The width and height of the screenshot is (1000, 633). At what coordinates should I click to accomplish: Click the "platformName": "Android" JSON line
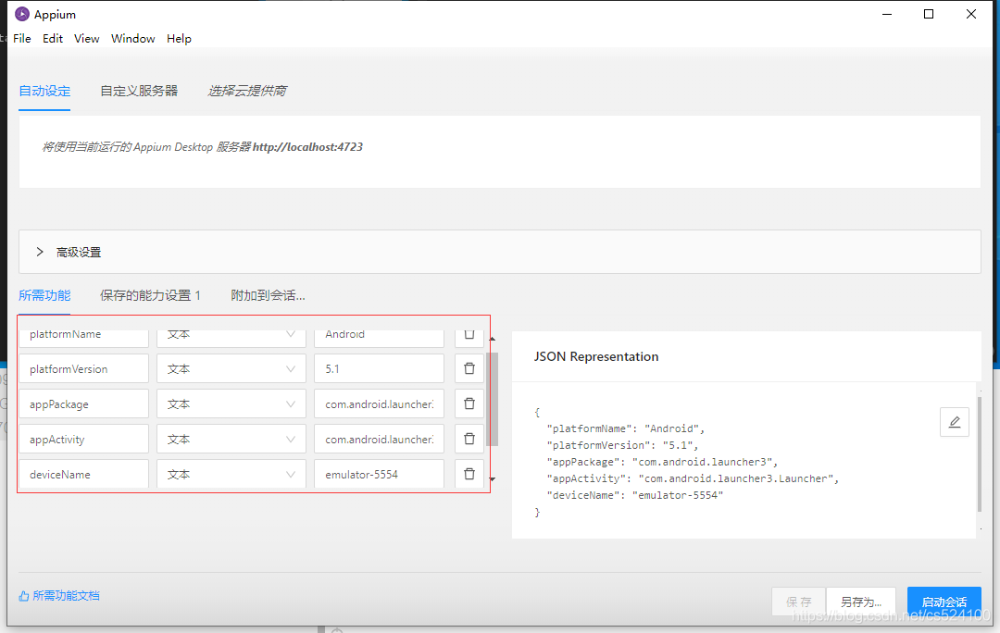625,428
